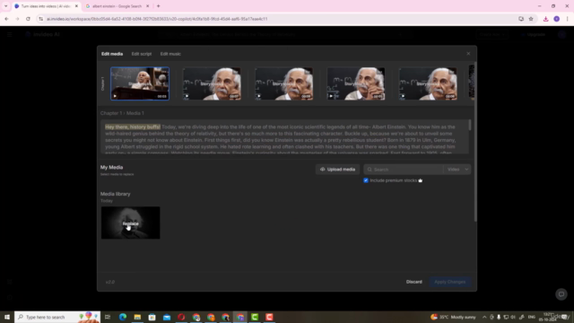This screenshot has width=574, height=323.
Task: Open the Mail app from the taskbar
Action: (x=167, y=317)
